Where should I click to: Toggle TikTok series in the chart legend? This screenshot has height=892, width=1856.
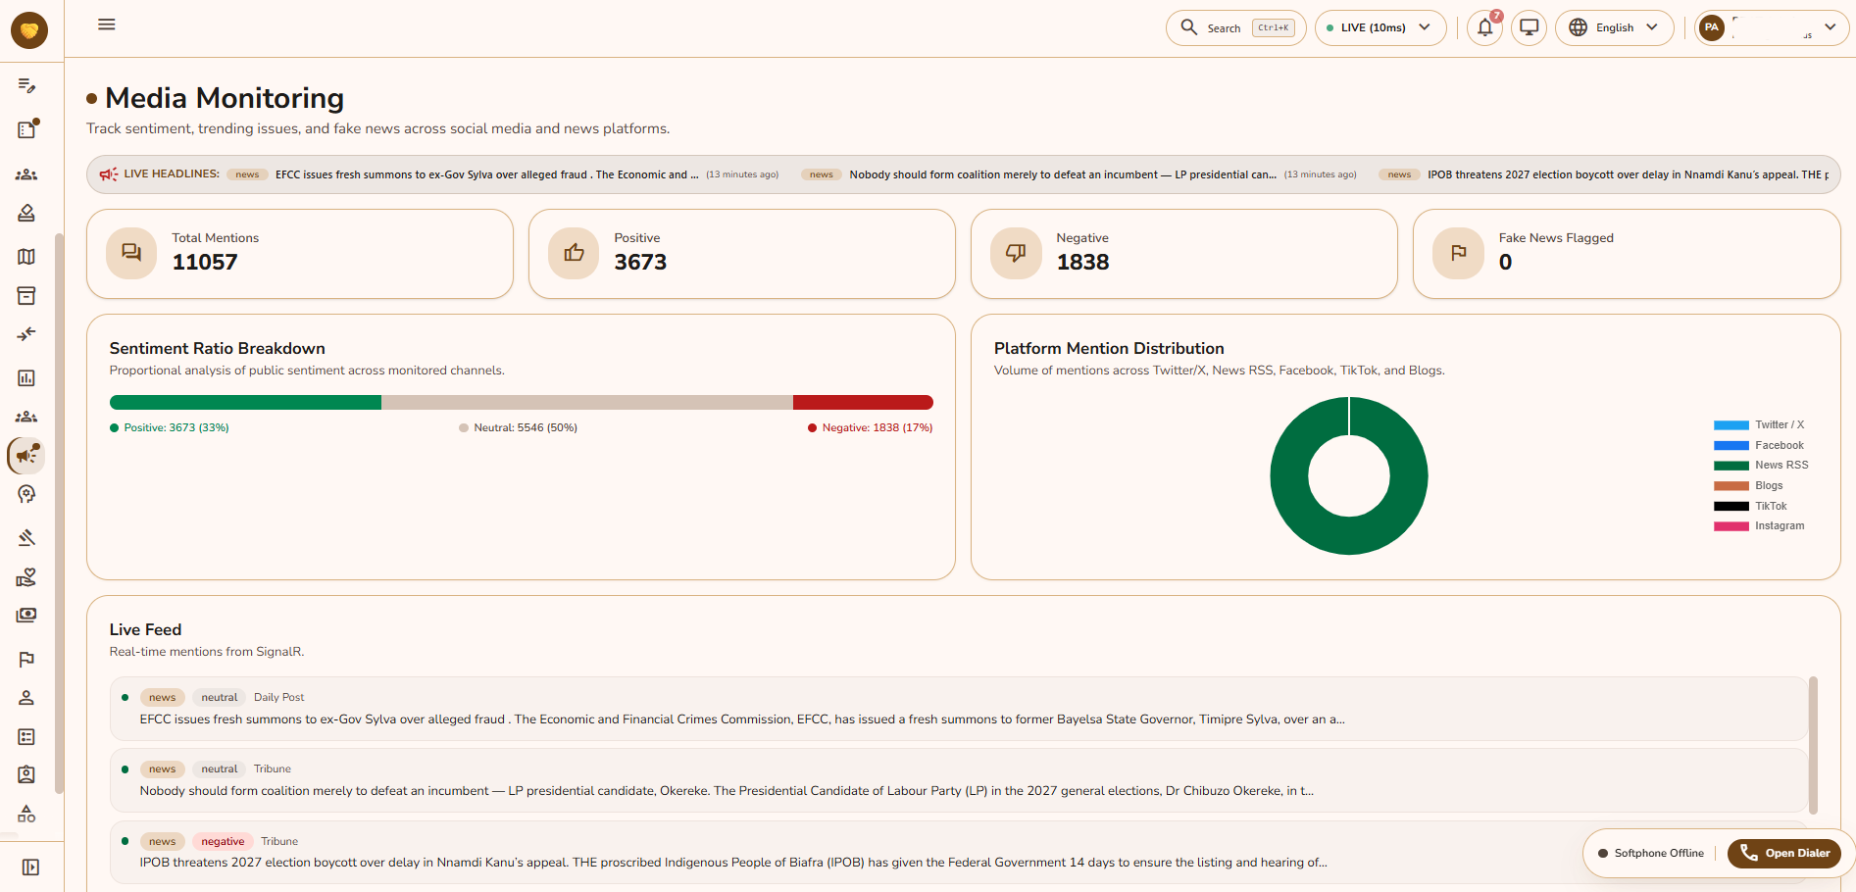[1750, 506]
